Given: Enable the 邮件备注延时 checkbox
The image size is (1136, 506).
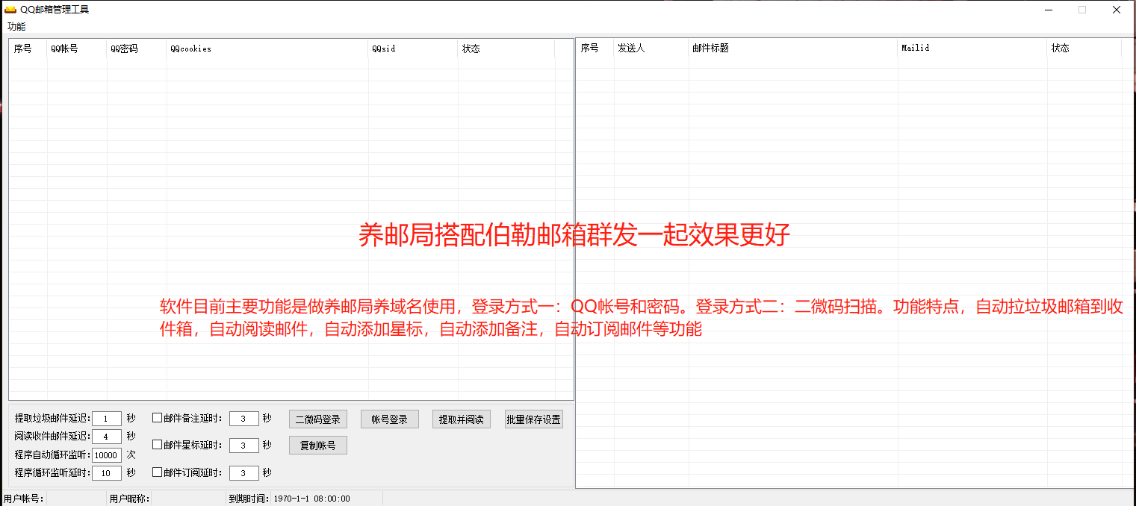Looking at the screenshot, I should tap(158, 418).
